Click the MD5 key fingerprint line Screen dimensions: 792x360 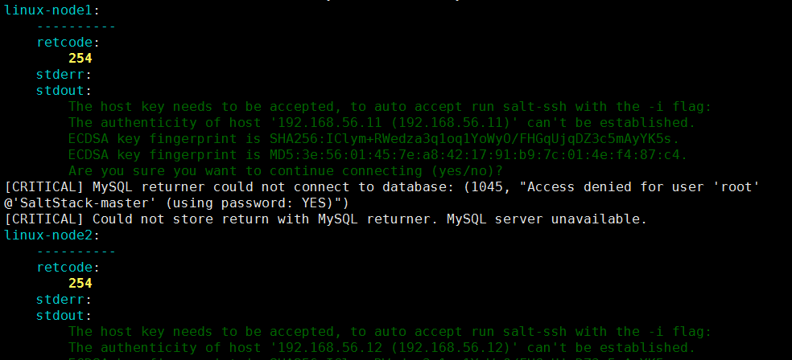click(x=377, y=155)
